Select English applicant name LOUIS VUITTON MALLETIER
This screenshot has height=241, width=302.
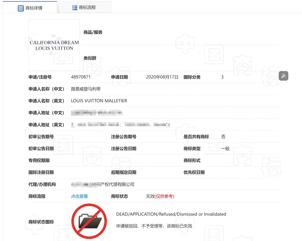(99, 101)
